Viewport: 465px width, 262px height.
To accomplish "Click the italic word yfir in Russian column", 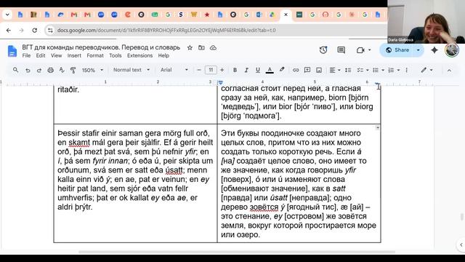I will pos(350,170).
